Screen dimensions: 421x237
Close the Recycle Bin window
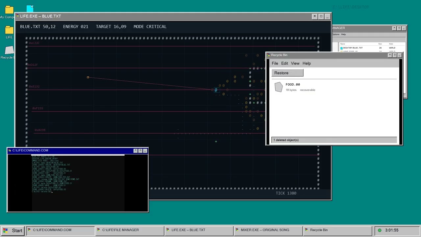click(x=390, y=55)
